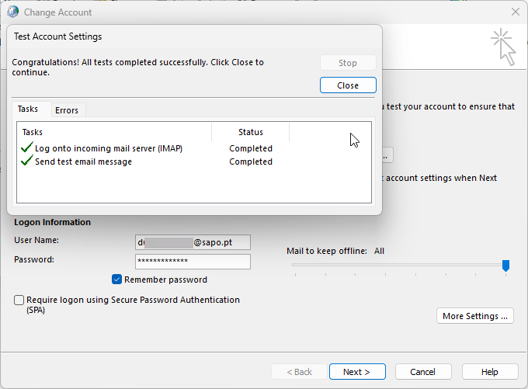The image size is (528, 389).
Task: Proceed with the Next button
Action: [x=357, y=372]
